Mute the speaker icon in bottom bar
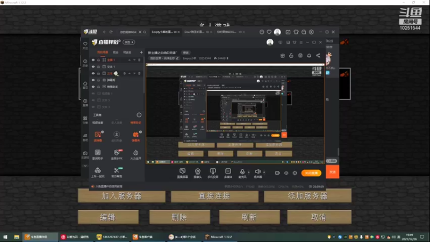Viewport: 430px width, 242px height. click(x=257, y=172)
